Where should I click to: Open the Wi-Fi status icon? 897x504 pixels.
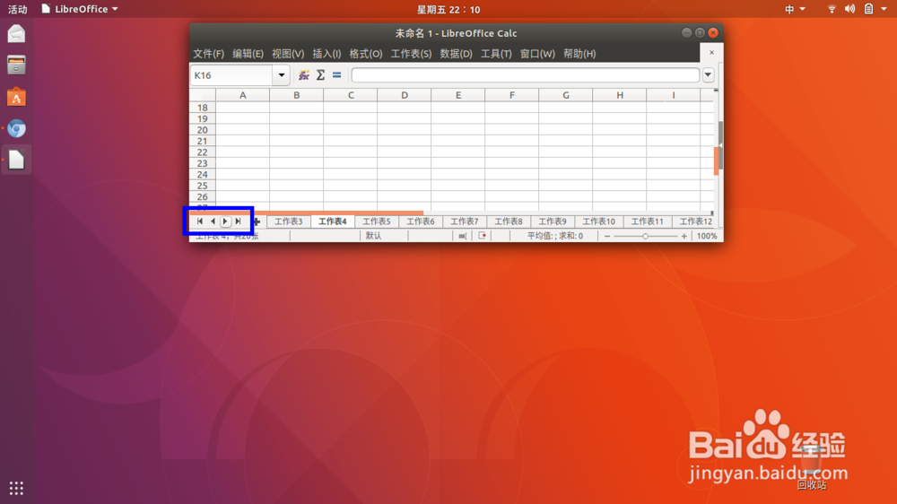(x=832, y=9)
